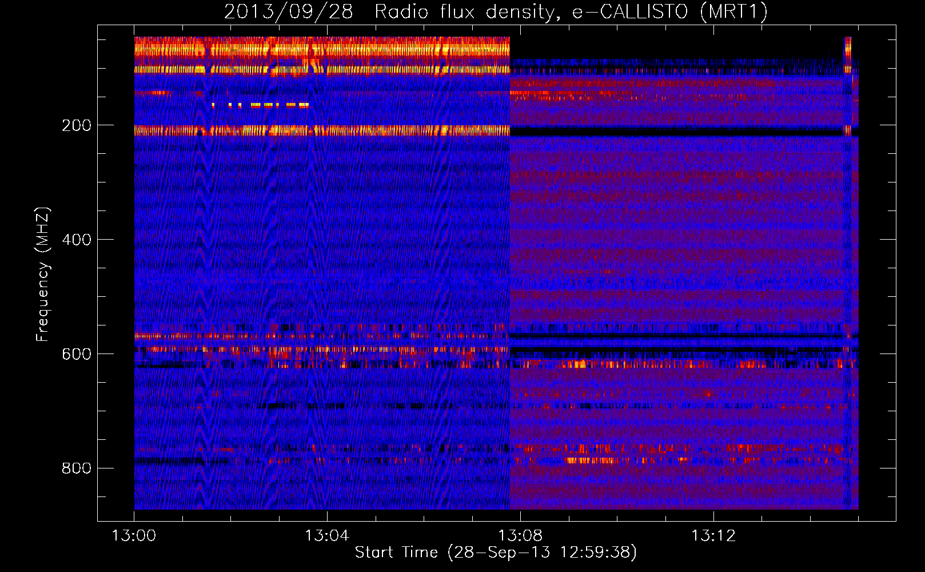
Task: Click the '13:00' time axis tick label
Action: [x=134, y=536]
